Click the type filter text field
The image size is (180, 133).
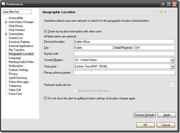click(x=17, y=12)
